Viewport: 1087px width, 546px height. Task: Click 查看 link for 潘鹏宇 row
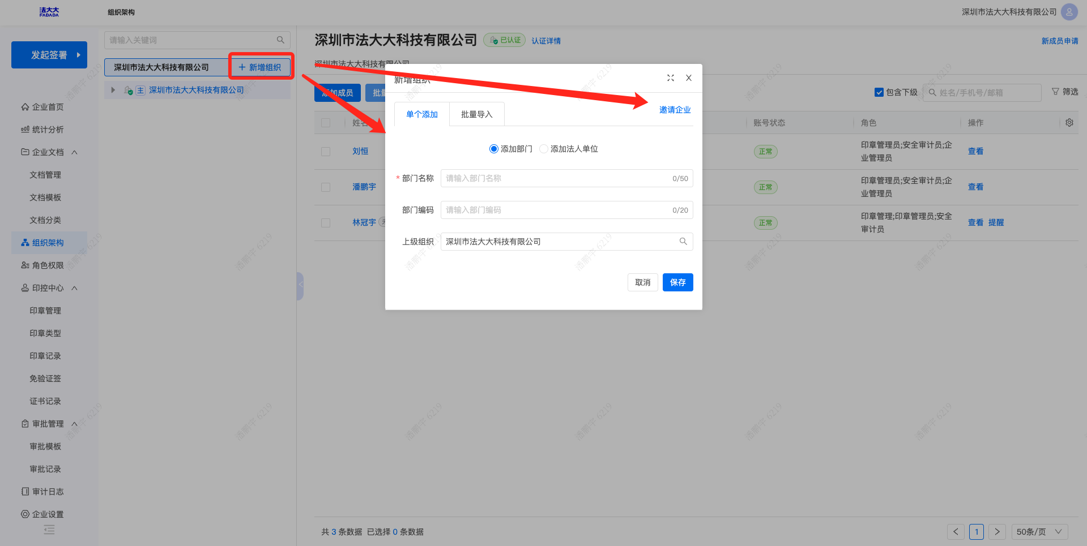[975, 187]
